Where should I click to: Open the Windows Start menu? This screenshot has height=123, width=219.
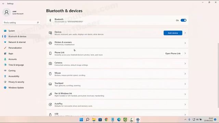coord(81,120)
